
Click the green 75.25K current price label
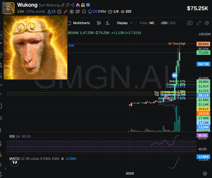coord(203,53)
